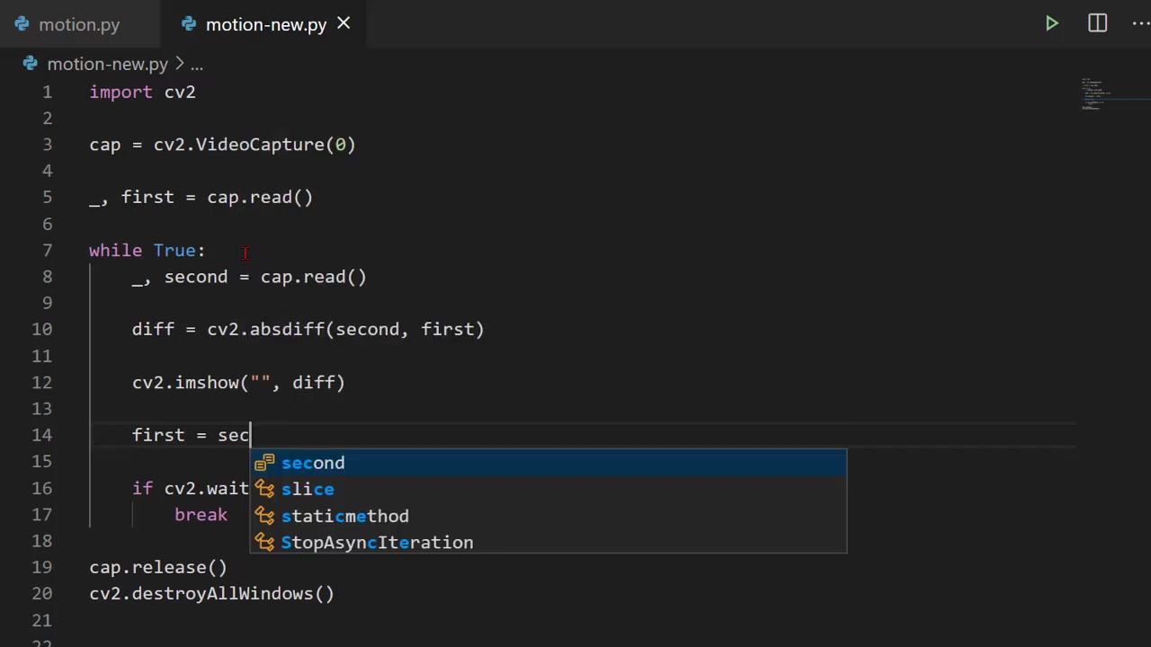The image size is (1151, 647).
Task: Click the class icon beside 'StopAsyncIteration'
Action: click(x=263, y=543)
